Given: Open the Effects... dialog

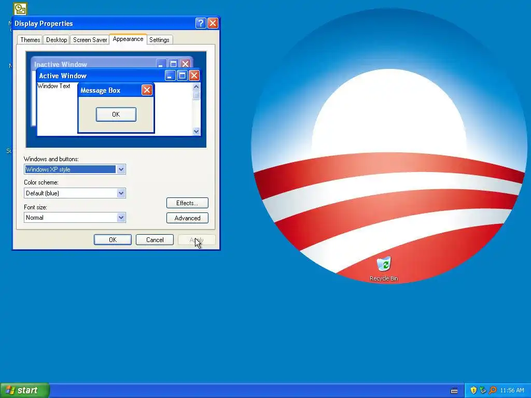Looking at the screenshot, I should tap(187, 203).
